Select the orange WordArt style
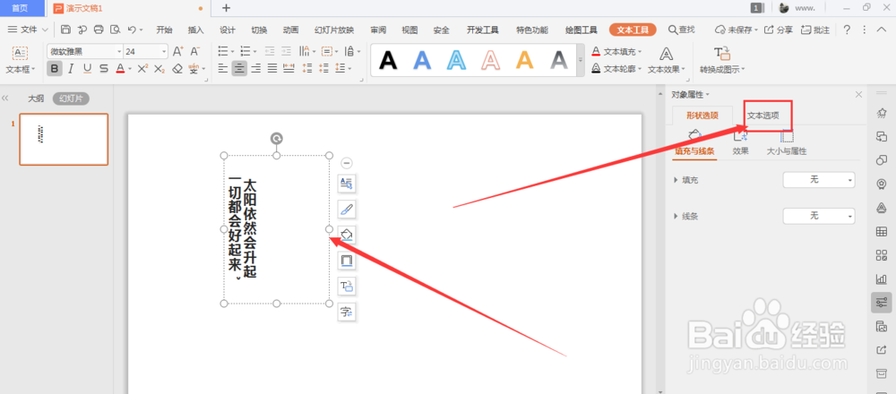 [x=524, y=59]
